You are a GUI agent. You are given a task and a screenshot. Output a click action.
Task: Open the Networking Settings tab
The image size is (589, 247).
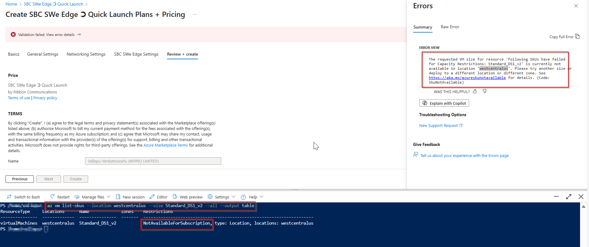point(86,54)
